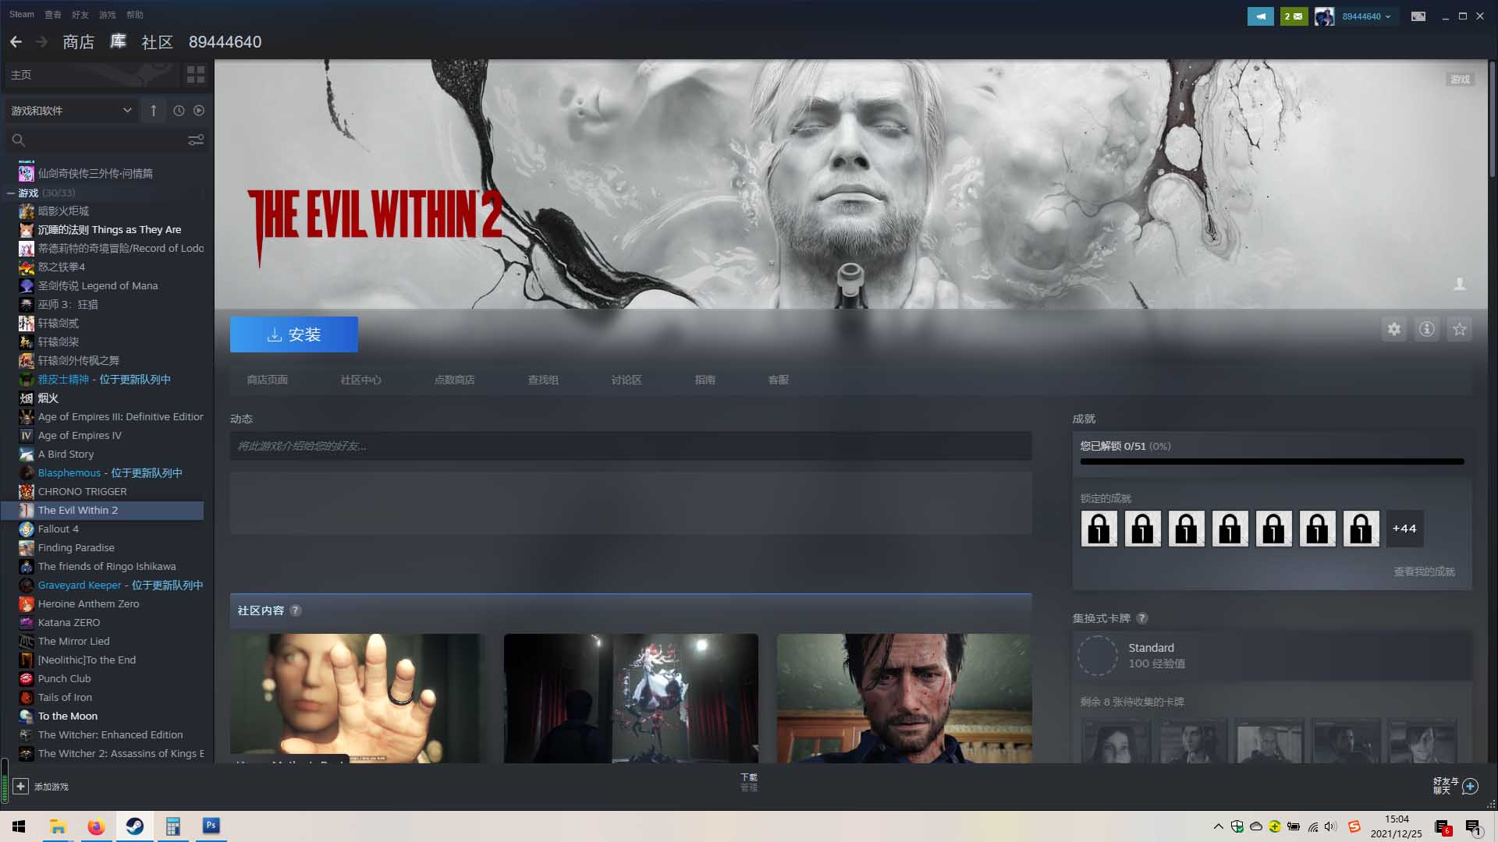
Task: Go to the 商店 store tab
Action: tap(78, 42)
